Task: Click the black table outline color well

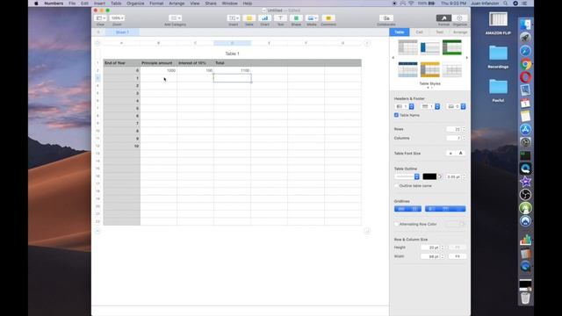Action: (429, 176)
